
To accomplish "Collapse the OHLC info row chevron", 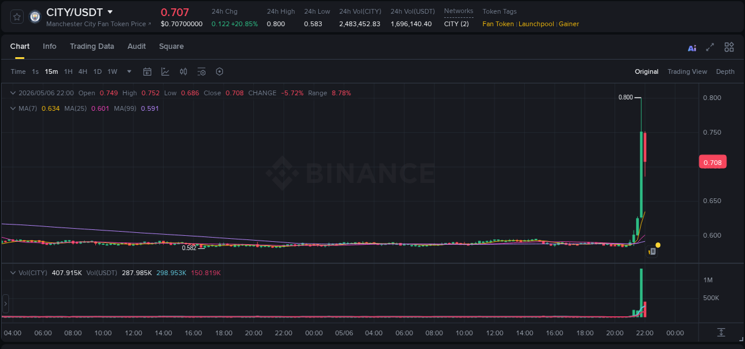I will pyautogui.click(x=13, y=93).
